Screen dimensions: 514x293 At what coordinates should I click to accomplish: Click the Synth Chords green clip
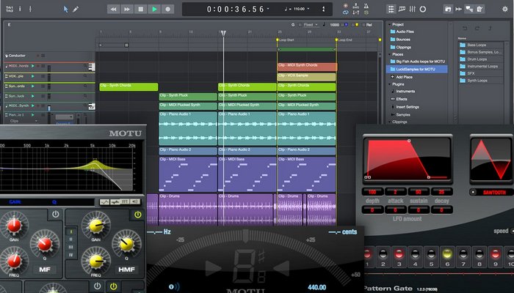pyautogui.click(x=128, y=86)
